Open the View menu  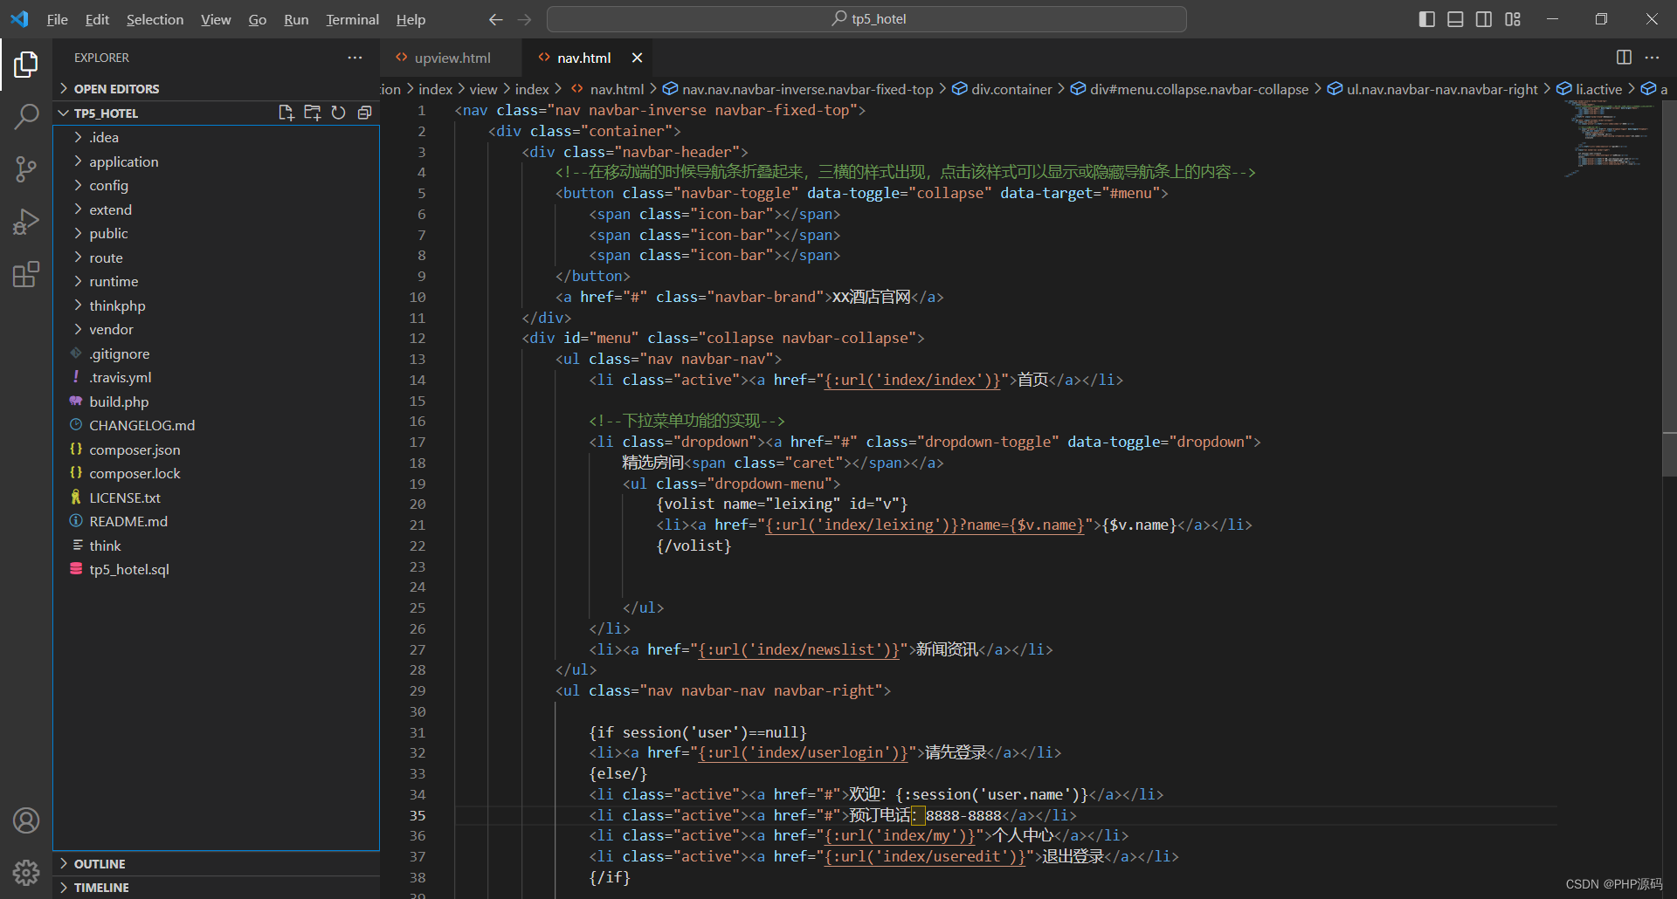tap(216, 19)
